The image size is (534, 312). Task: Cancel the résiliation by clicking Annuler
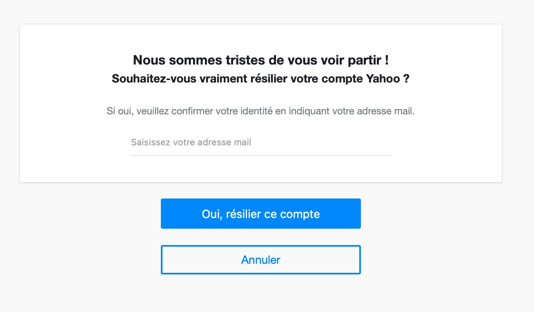[x=261, y=259]
